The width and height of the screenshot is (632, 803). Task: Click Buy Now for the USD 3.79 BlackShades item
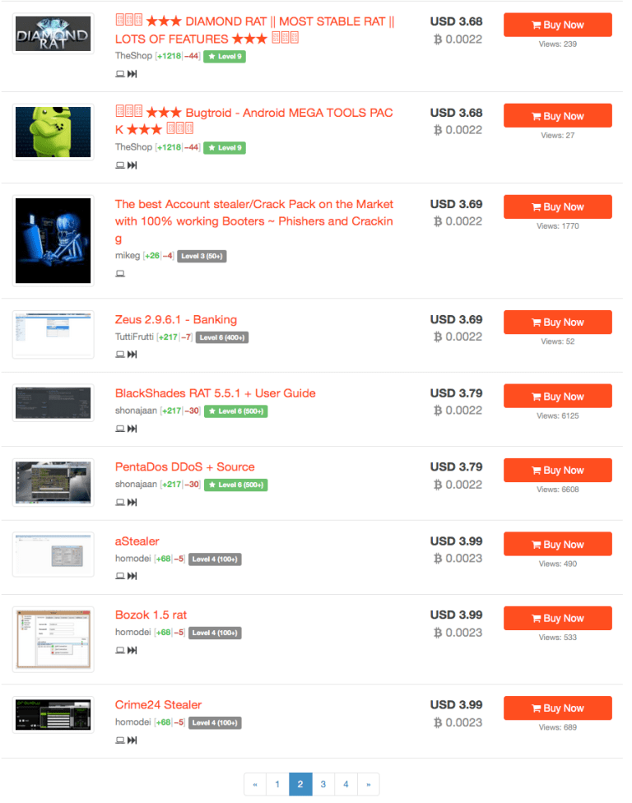tap(558, 397)
